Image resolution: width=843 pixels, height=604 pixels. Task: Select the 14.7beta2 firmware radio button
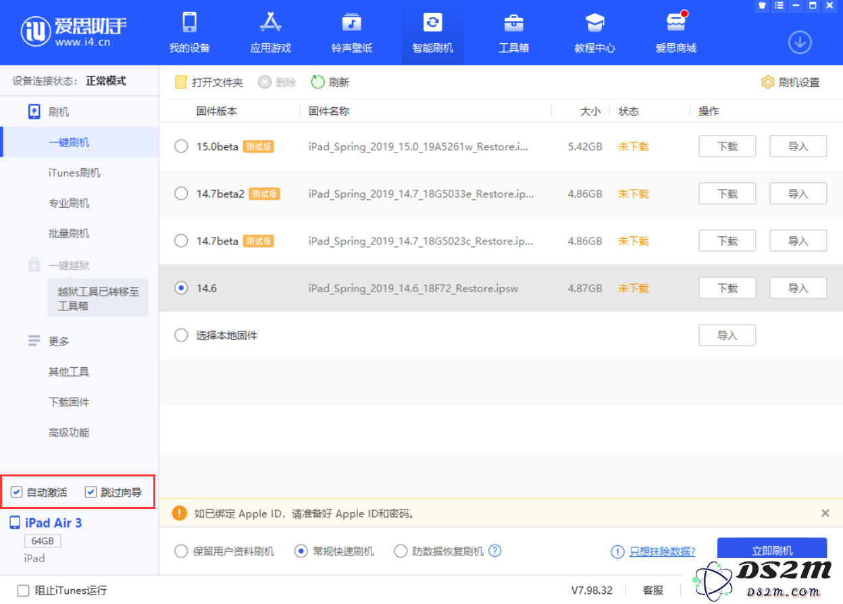coord(181,194)
